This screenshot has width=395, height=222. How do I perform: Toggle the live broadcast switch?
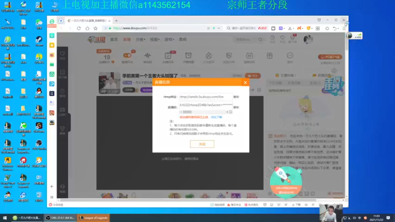click(x=127, y=56)
